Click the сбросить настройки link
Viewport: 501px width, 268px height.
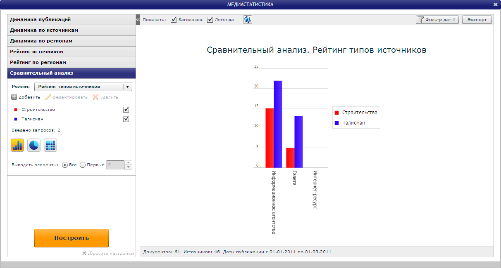(x=108, y=254)
